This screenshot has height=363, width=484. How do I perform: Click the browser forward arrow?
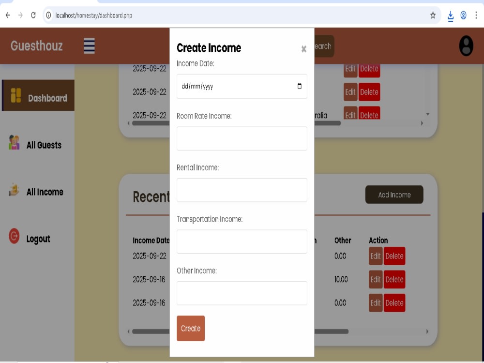click(x=20, y=15)
